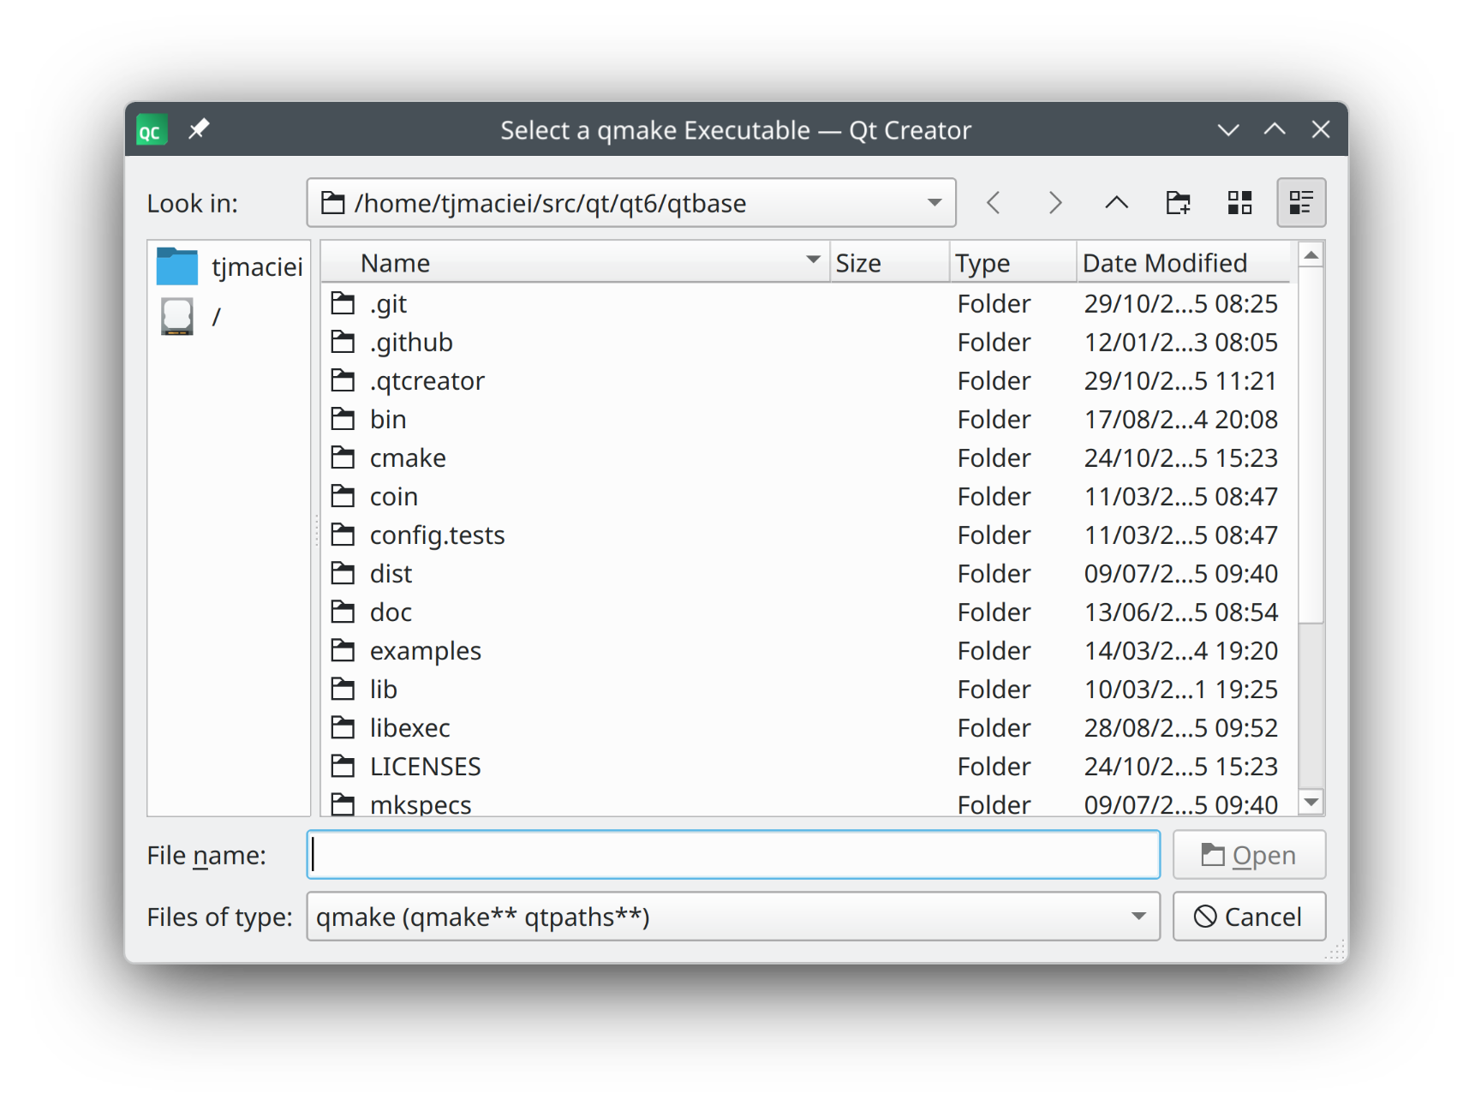This screenshot has height=1111, width=1475.
Task: Select the bin folder
Action: click(x=388, y=420)
